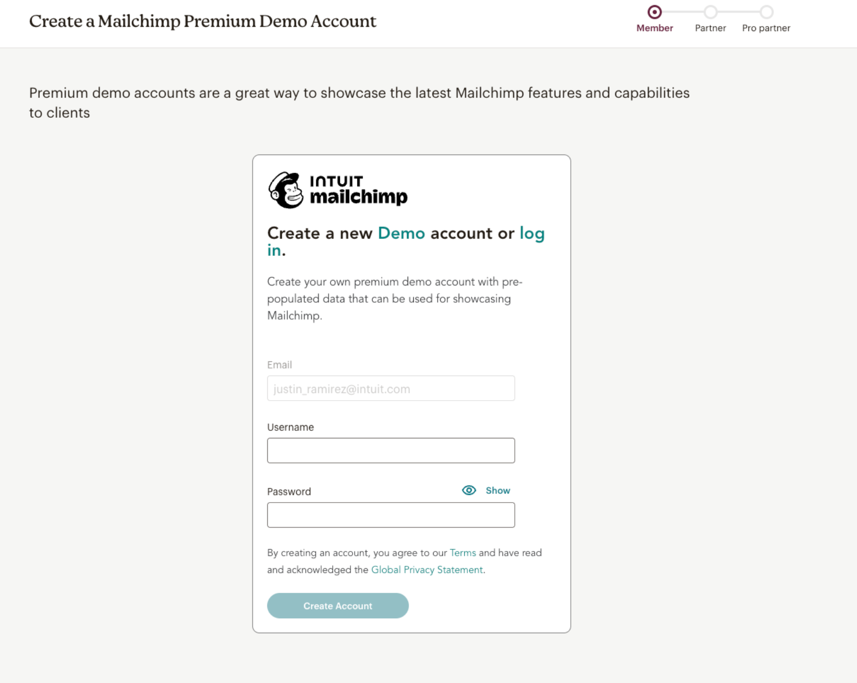Toggle the password "Show" text
The image size is (857, 683).
coord(497,490)
